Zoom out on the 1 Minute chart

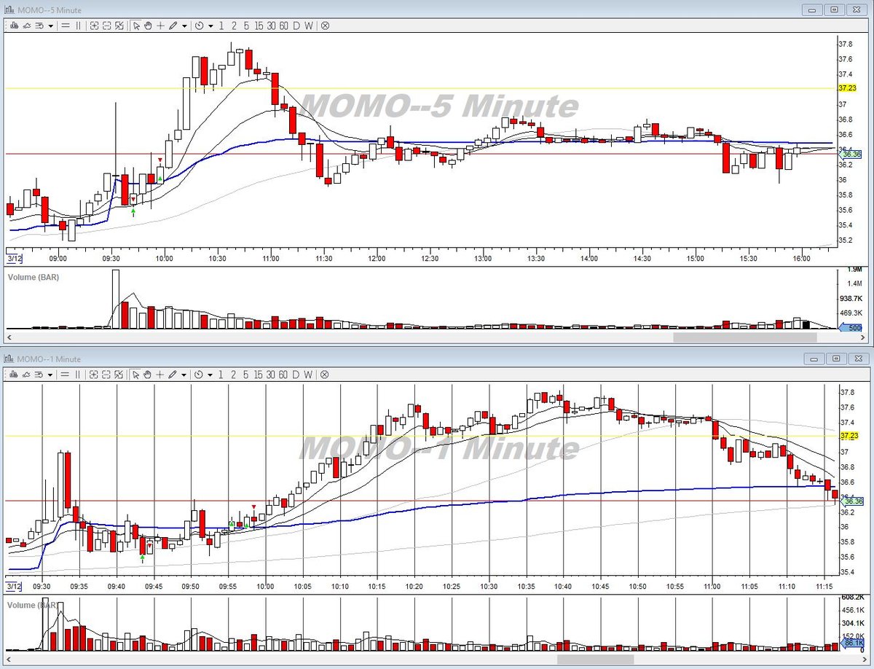click(106, 374)
